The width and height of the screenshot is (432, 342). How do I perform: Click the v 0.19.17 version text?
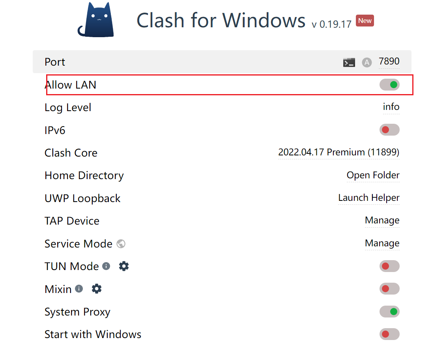(331, 24)
